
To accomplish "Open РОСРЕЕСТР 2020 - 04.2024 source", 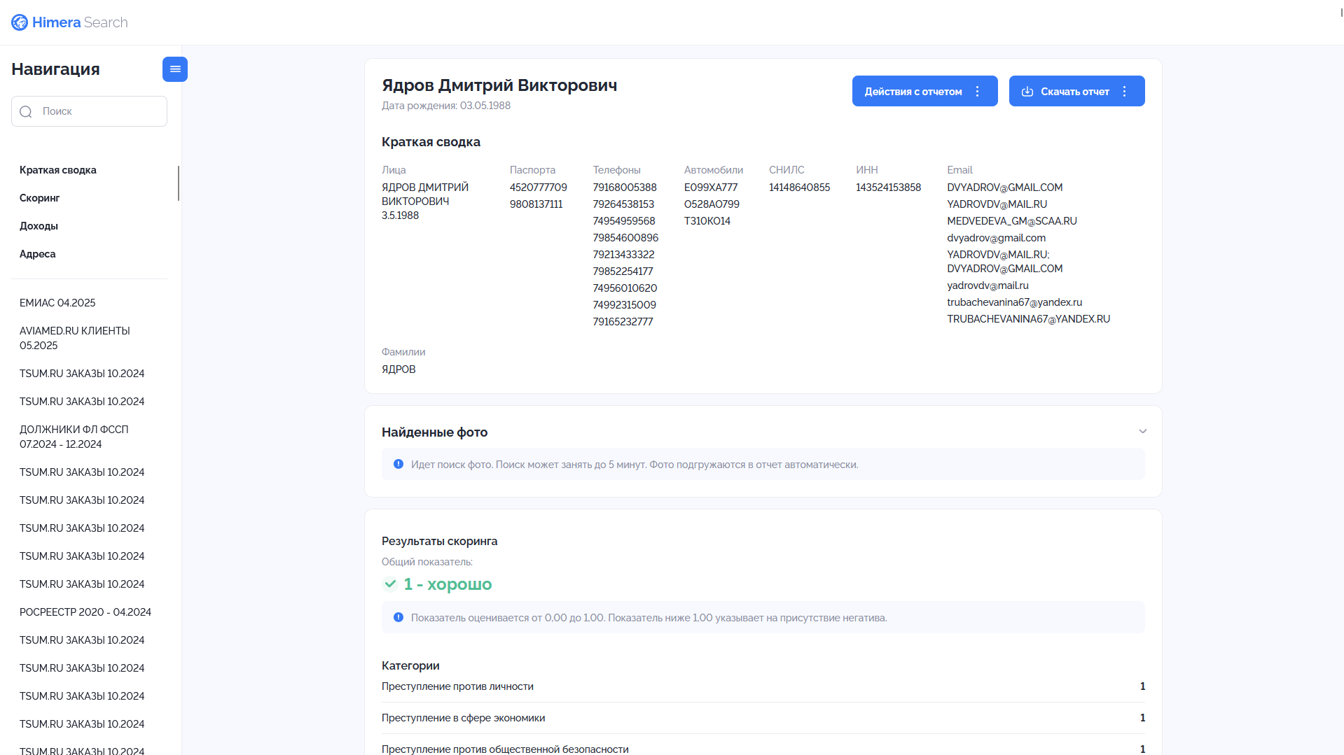I will click(x=85, y=612).
